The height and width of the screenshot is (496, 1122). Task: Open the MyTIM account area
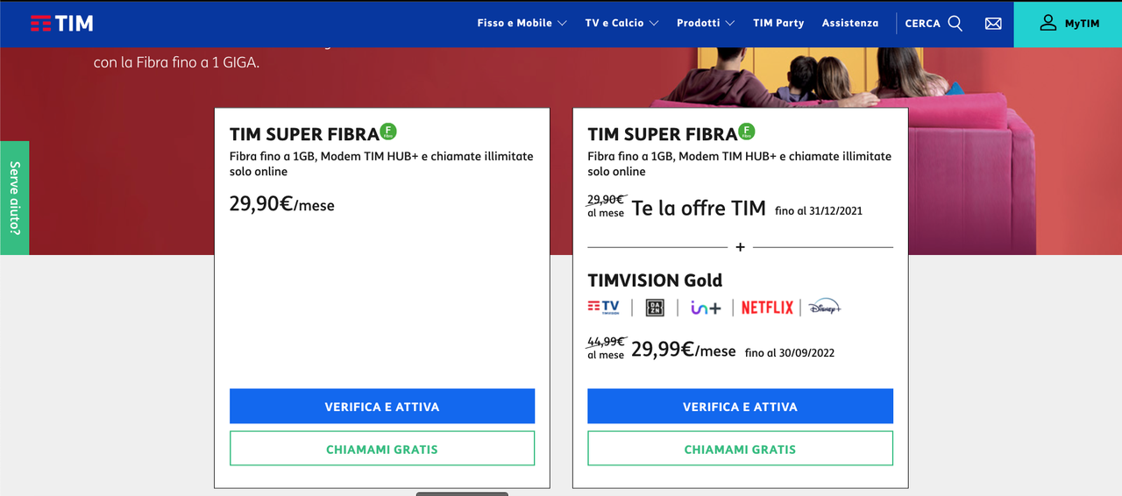1068,24
